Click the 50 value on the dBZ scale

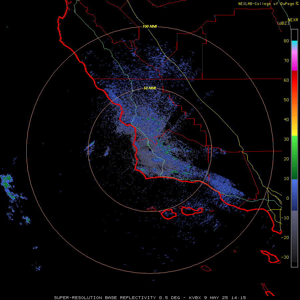(286, 100)
